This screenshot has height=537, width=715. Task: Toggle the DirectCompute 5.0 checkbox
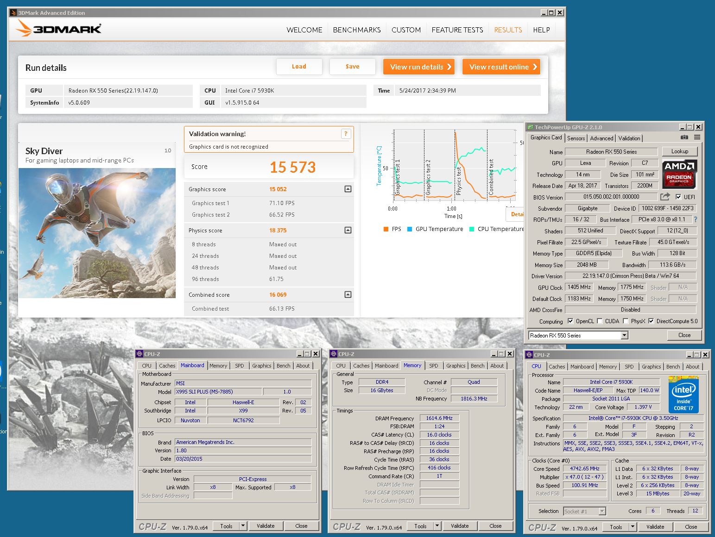click(x=651, y=321)
